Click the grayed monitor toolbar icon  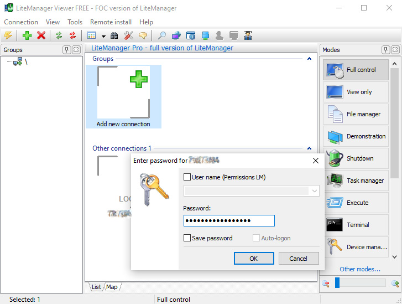click(x=233, y=35)
